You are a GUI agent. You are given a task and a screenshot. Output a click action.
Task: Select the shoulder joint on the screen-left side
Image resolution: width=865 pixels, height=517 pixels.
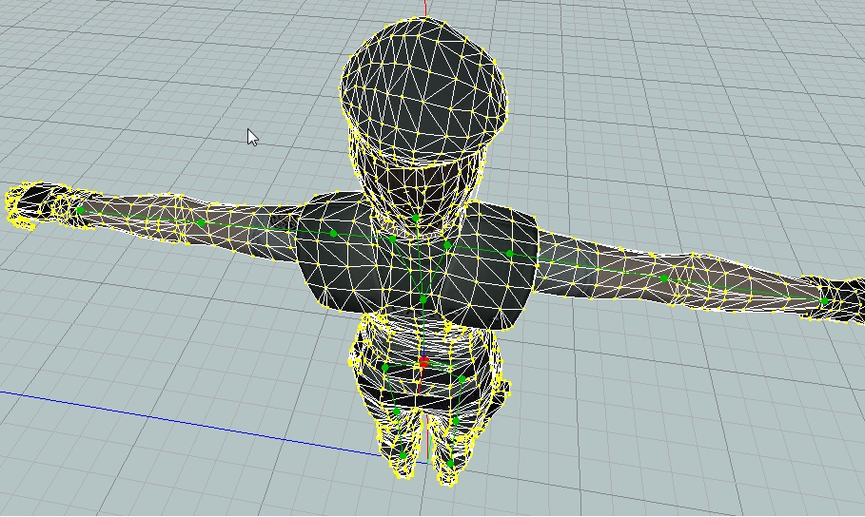(333, 234)
